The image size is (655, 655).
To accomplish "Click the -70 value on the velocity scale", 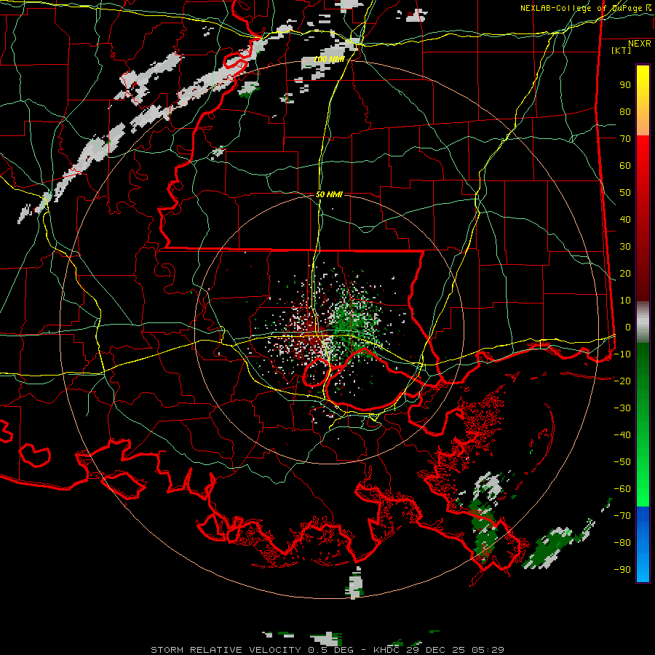I will tap(622, 516).
